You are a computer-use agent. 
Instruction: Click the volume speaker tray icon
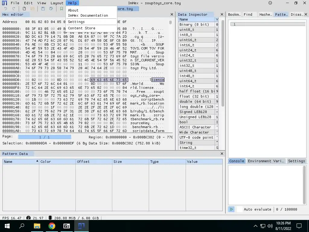[x=270, y=226]
